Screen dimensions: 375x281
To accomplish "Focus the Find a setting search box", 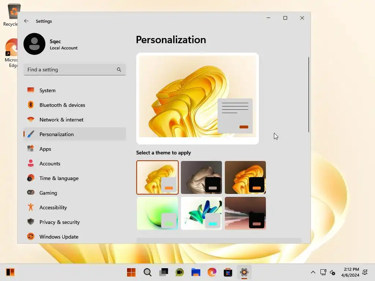I will point(75,70).
